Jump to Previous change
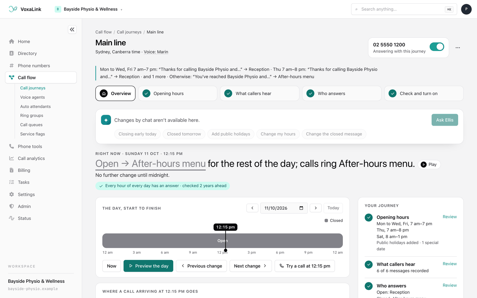 [202, 266]
